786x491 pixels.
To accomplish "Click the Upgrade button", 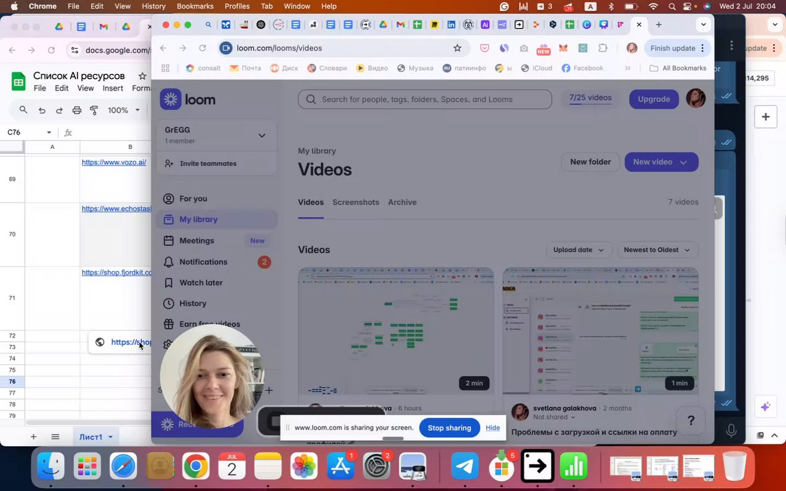I will click(x=654, y=99).
